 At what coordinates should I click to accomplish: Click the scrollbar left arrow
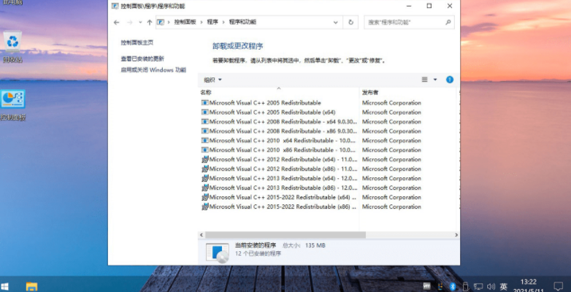(202, 235)
